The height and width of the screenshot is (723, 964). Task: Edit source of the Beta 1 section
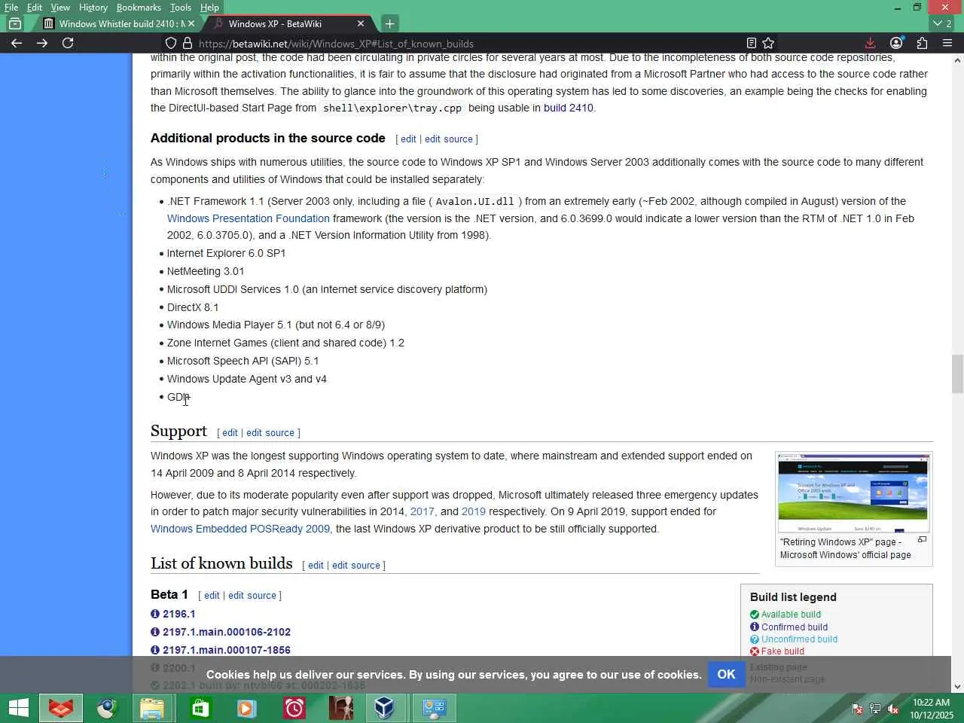click(252, 596)
